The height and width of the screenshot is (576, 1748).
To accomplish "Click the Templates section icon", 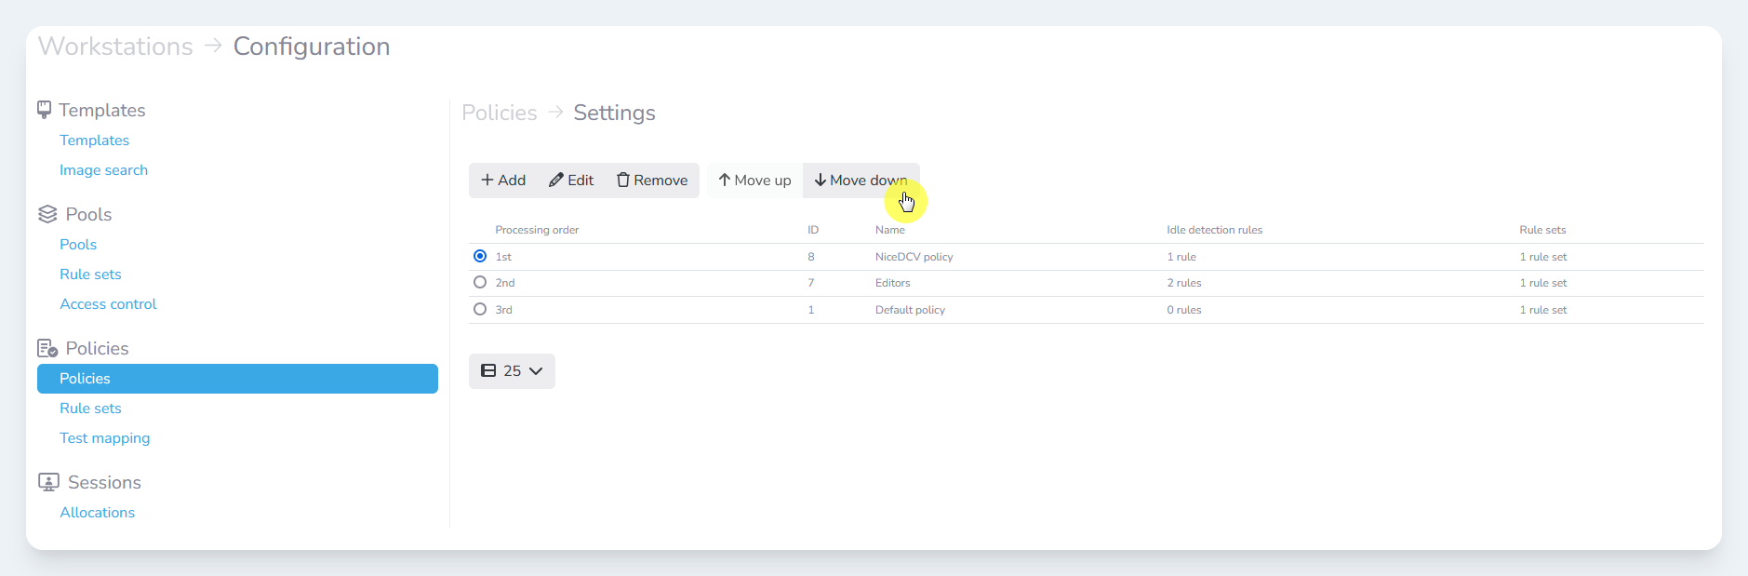I will pyautogui.click(x=44, y=110).
